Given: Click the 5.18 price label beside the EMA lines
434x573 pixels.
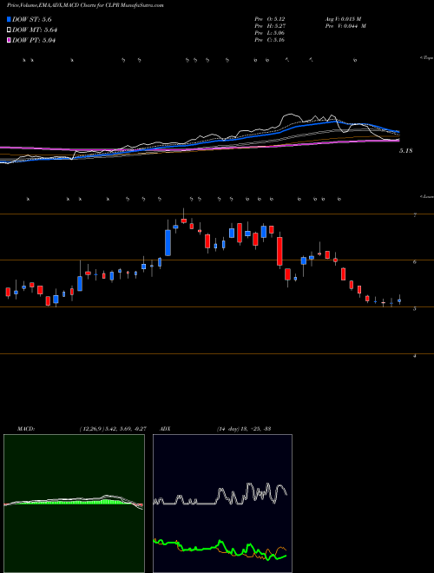Looking at the screenshot, I should 405,150.
